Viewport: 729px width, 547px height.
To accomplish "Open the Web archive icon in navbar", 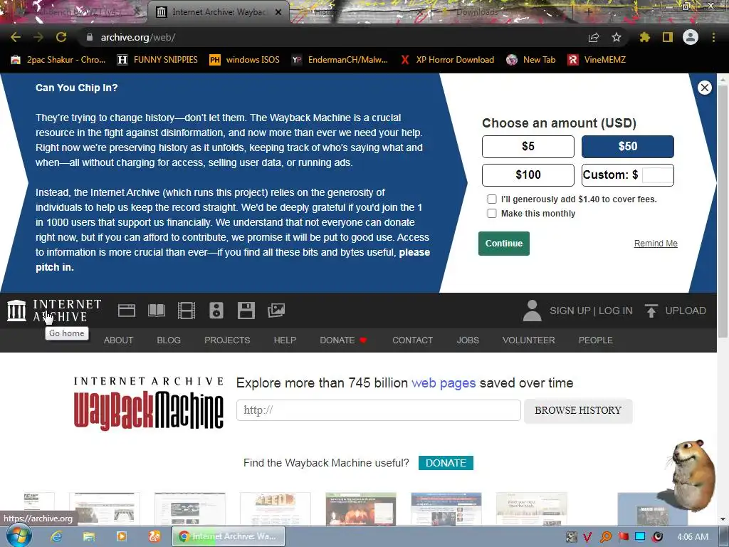I will point(127,311).
